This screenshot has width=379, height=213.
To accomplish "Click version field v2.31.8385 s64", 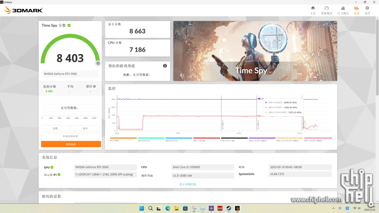I will click(x=203, y=176).
